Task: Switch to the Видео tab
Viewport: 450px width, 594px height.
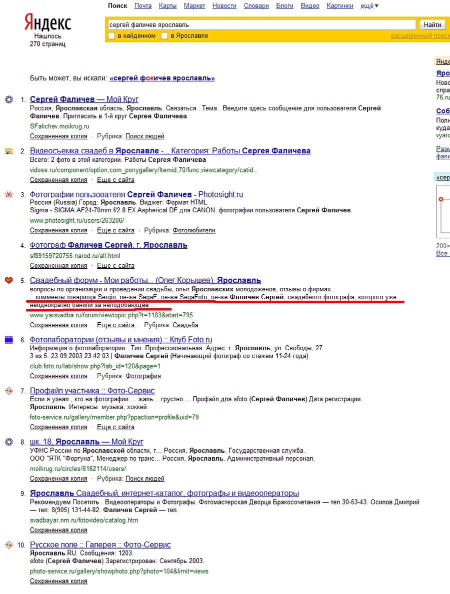Action: tap(310, 5)
